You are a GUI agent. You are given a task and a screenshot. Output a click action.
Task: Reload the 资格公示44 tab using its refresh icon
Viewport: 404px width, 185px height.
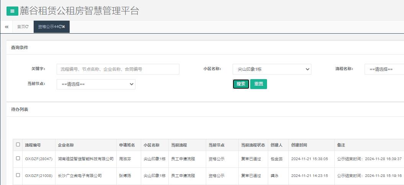click(x=60, y=27)
